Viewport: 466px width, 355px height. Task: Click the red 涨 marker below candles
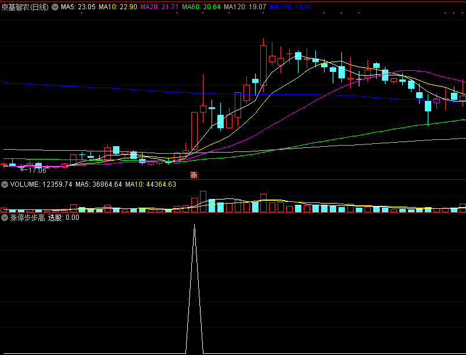(x=194, y=175)
